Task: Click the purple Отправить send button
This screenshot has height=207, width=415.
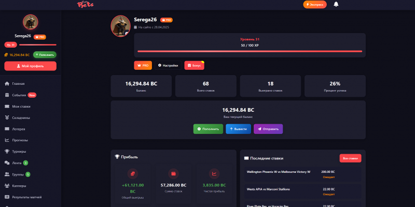Action: click(268, 129)
